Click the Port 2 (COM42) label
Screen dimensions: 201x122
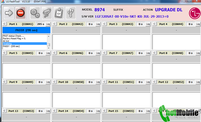71,24
